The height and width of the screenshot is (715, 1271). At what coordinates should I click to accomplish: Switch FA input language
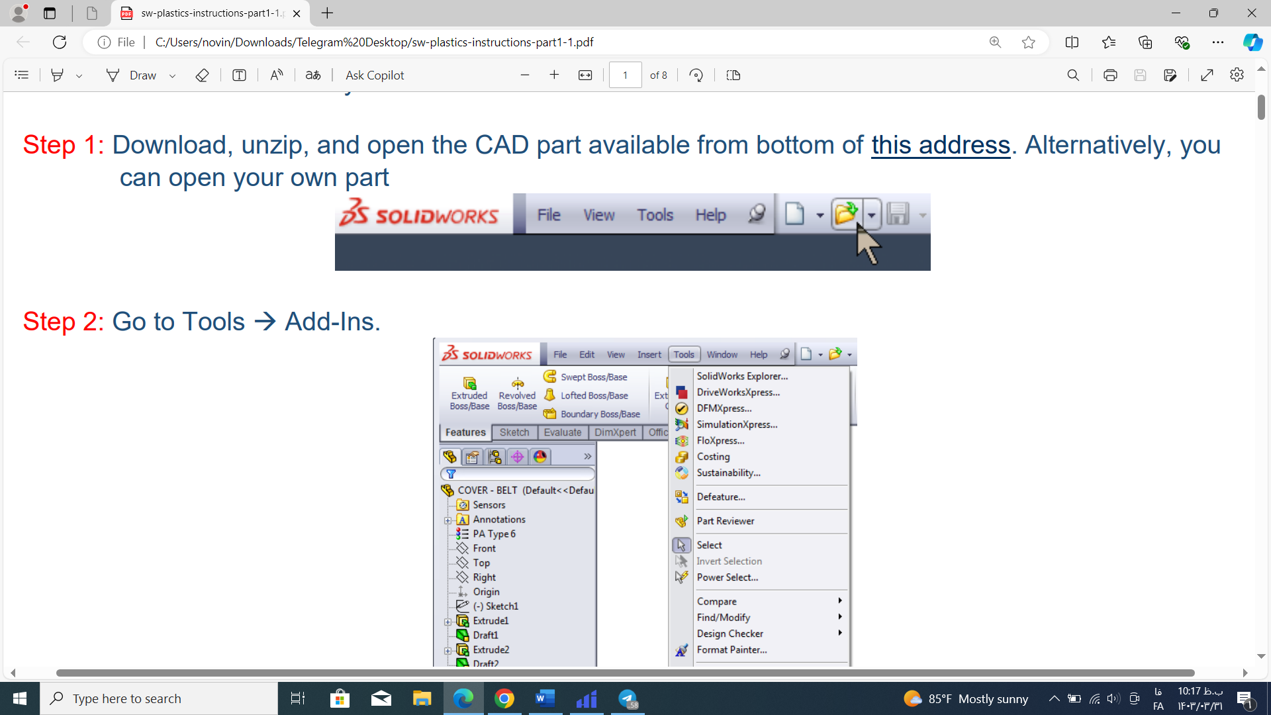tap(1158, 698)
